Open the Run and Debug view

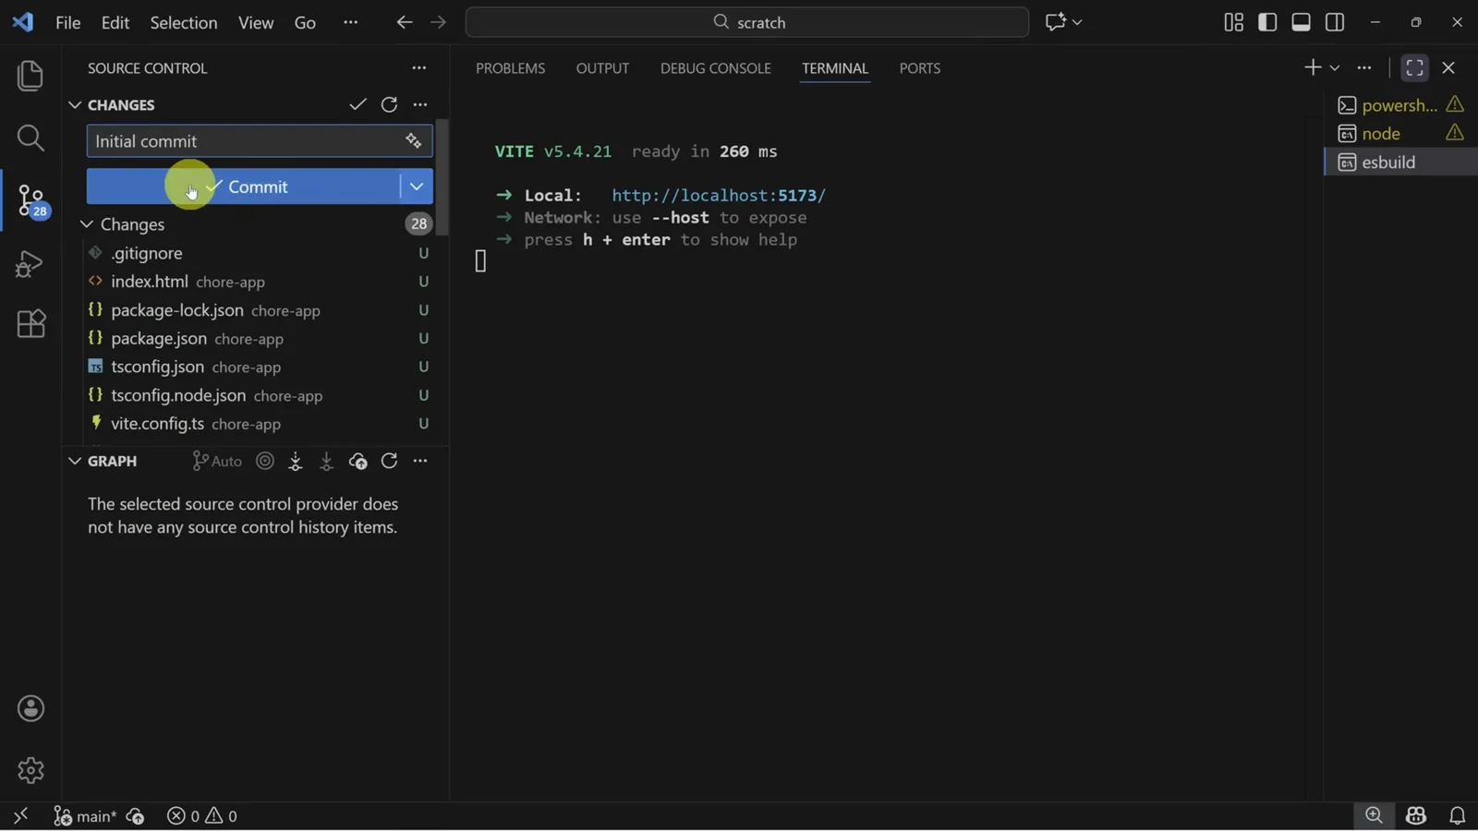(30, 264)
